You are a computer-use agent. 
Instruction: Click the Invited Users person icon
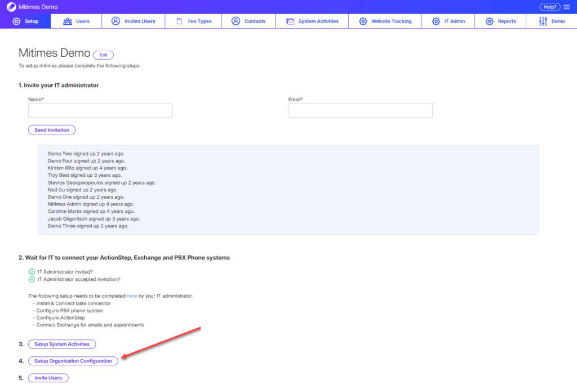(116, 21)
